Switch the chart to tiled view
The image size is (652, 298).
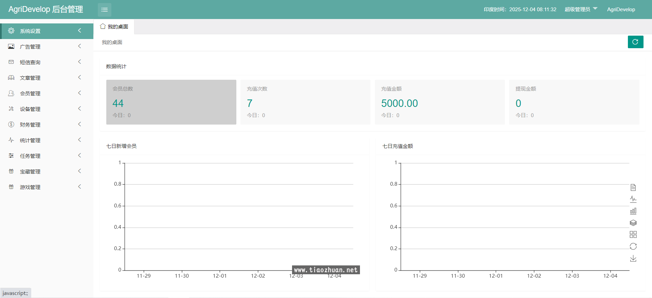click(x=633, y=235)
